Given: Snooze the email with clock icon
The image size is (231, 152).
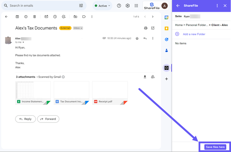Looking at the screenshot, I should pyautogui.click(x=55, y=17).
